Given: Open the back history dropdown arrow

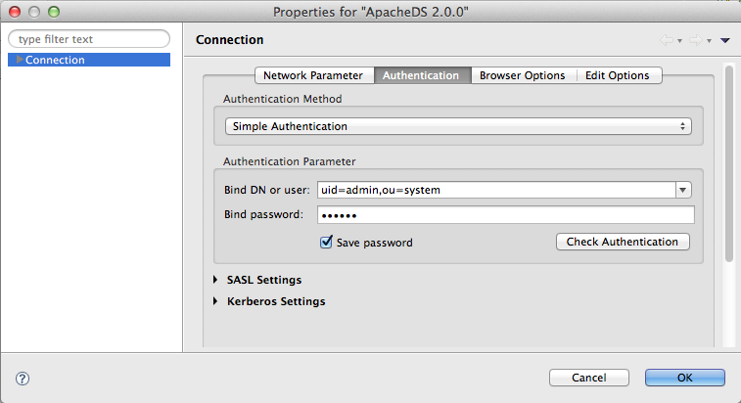Looking at the screenshot, I should pos(679,41).
